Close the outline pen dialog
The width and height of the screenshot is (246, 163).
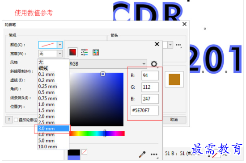point(184,24)
